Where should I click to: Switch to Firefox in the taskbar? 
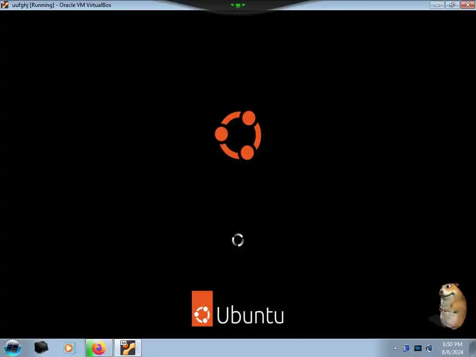click(x=99, y=348)
